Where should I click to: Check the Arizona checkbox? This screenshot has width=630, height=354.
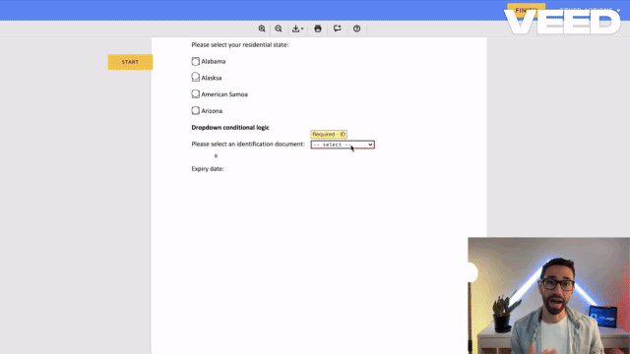tap(195, 110)
